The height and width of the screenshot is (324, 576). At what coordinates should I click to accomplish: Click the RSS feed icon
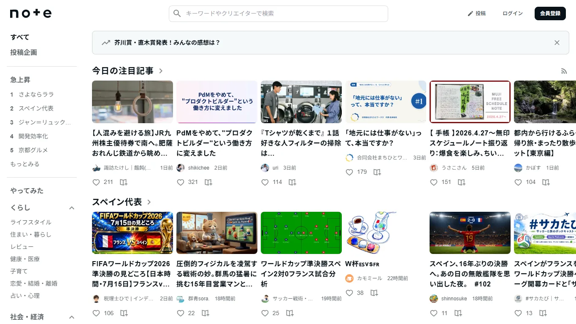[x=564, y=71]
